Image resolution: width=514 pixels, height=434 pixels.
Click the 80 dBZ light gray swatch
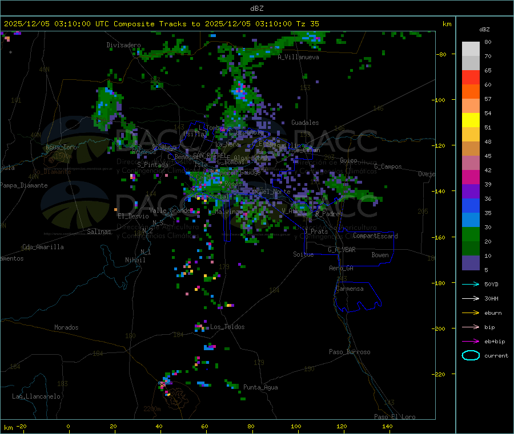tap(471, 49)
